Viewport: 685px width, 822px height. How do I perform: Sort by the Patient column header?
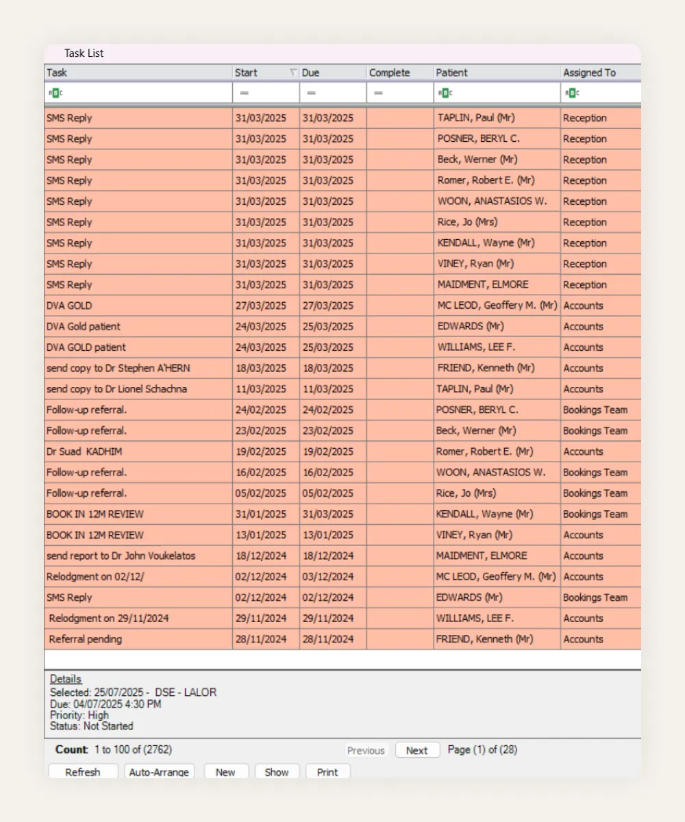[x=497, y=73]
